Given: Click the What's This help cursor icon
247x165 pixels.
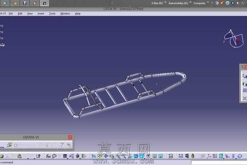Looking at the screenshot, I should (x=38, y=156).
